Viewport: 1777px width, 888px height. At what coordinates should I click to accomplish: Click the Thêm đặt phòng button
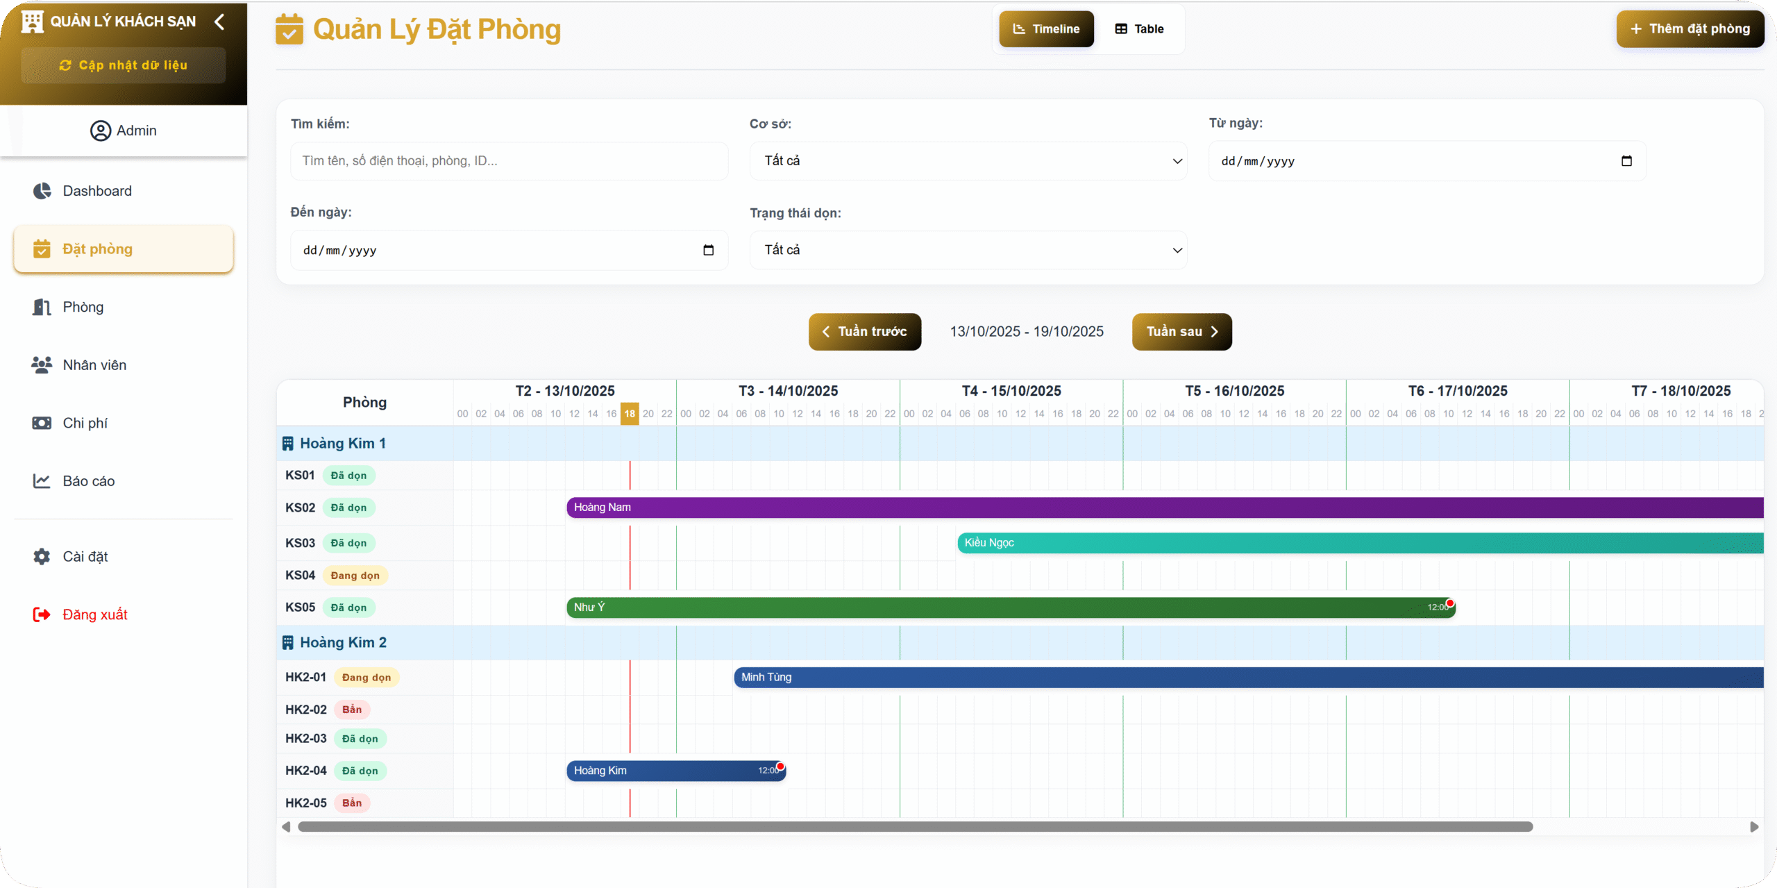1690,29
